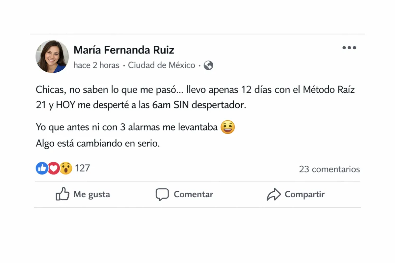
Task: View the 127 reactions count
Action: [x=82, y=168]
